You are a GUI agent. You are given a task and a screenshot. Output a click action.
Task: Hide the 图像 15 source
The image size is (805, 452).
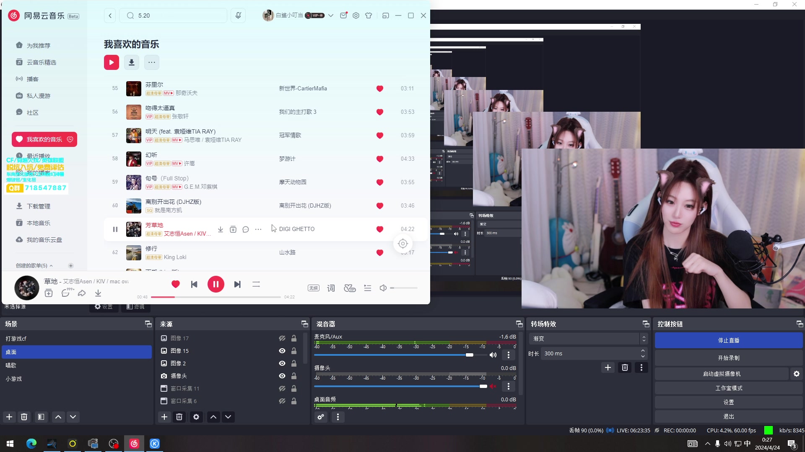tap(282, 351)
